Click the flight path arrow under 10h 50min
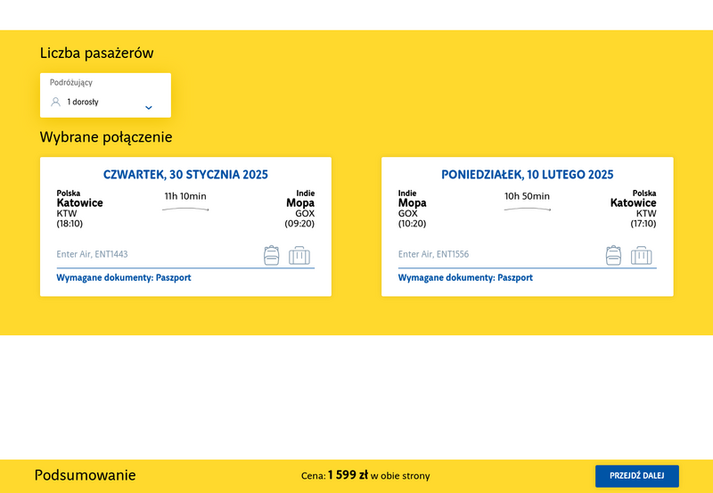Viewport: 713px width, 493px height. [528, 210]
